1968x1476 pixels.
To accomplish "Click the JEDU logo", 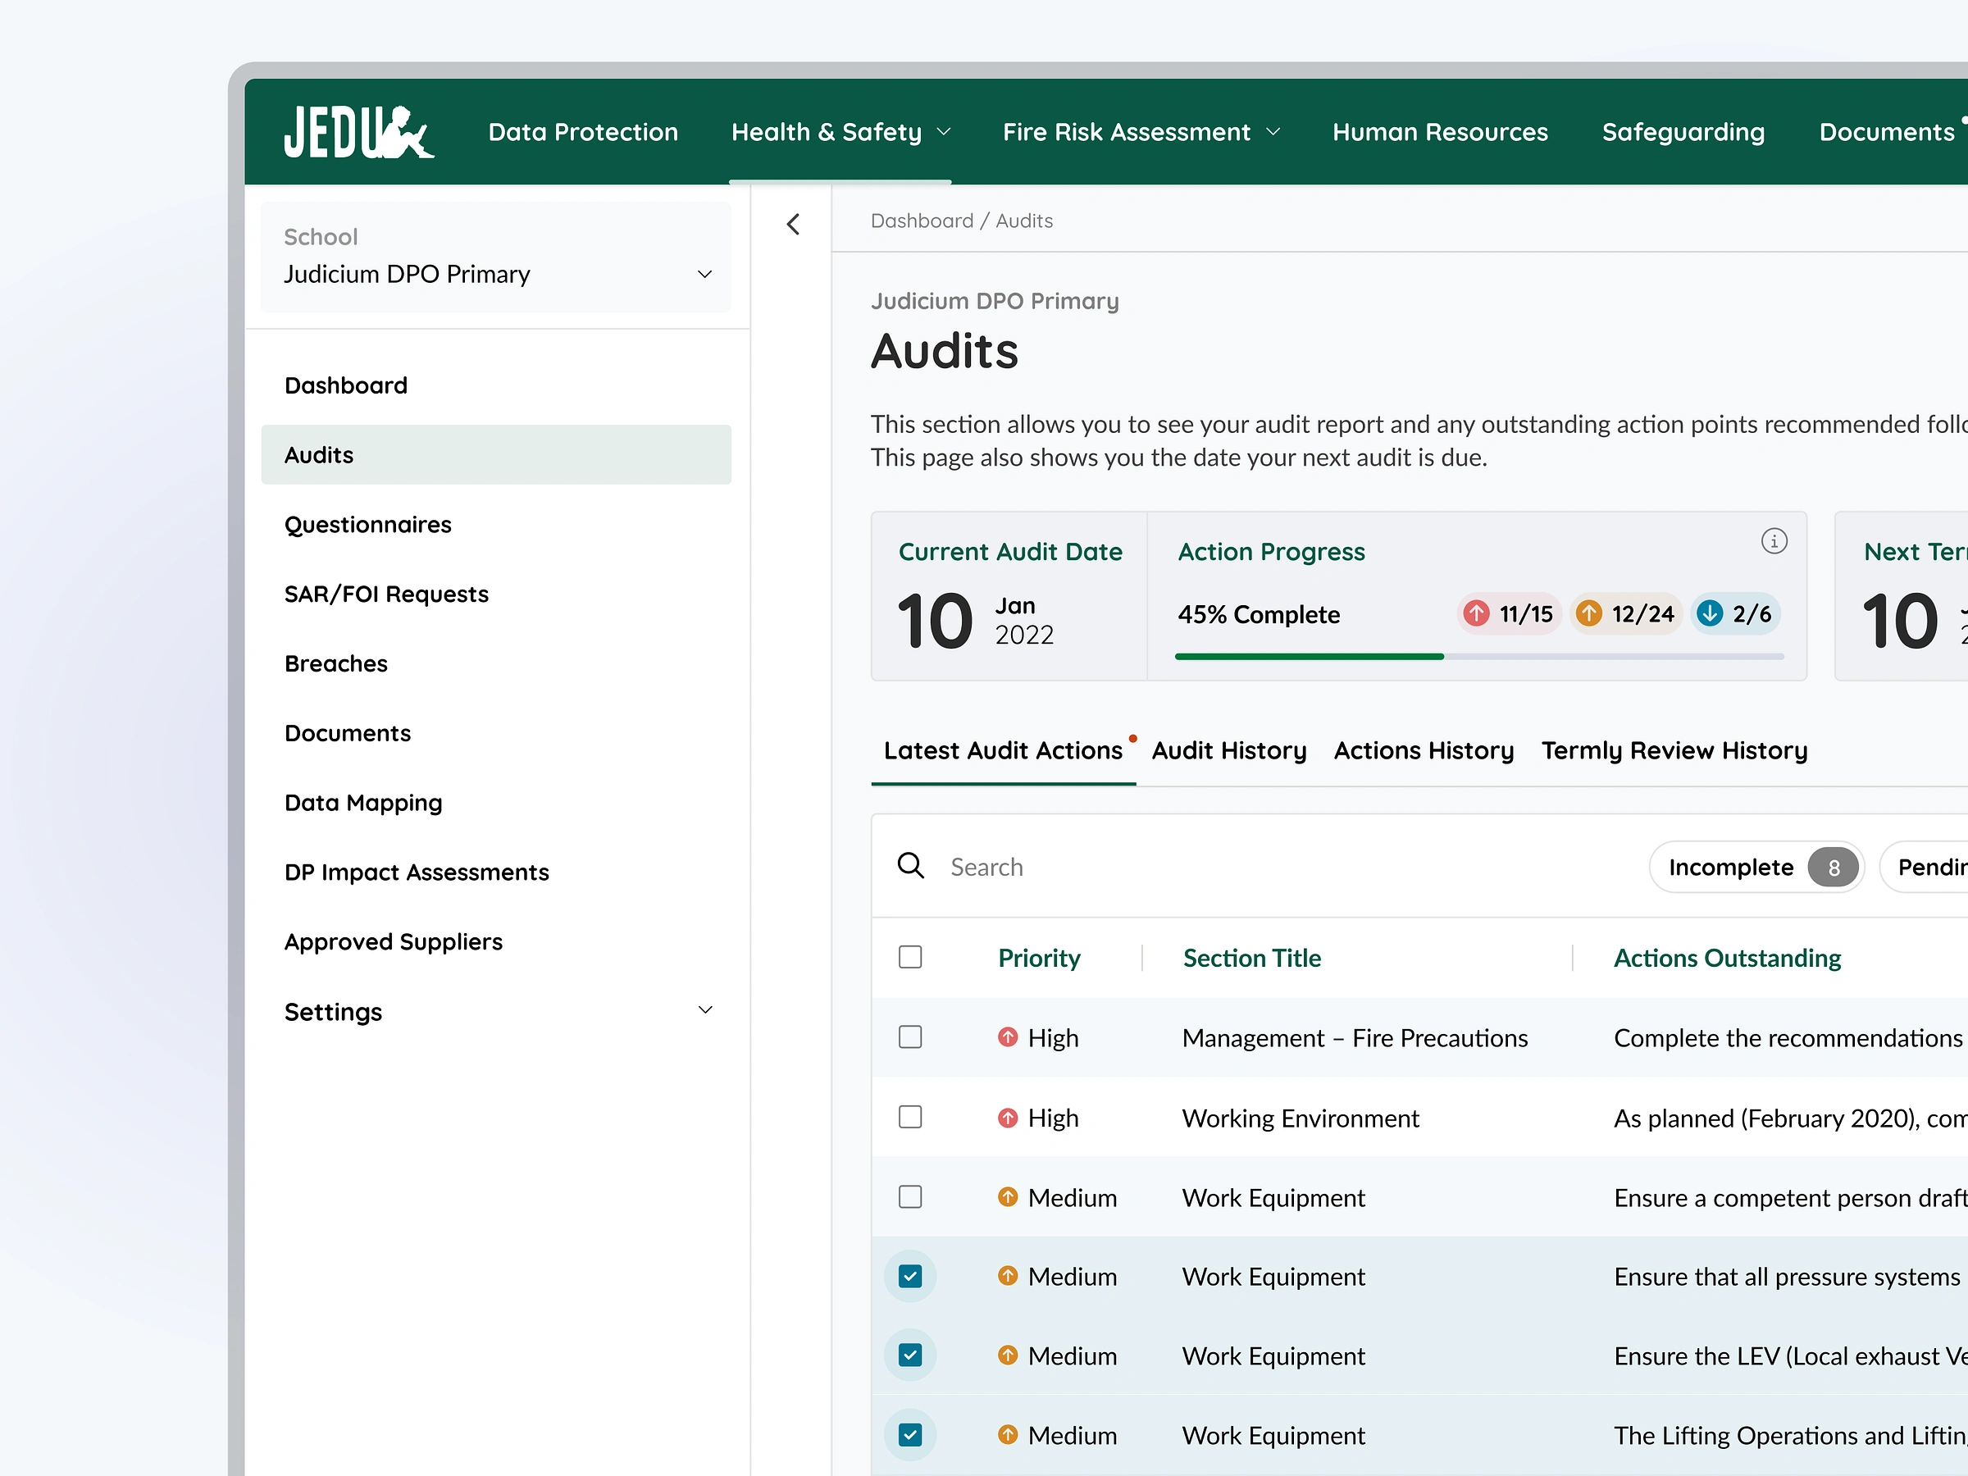I will (x=358, y=132).
